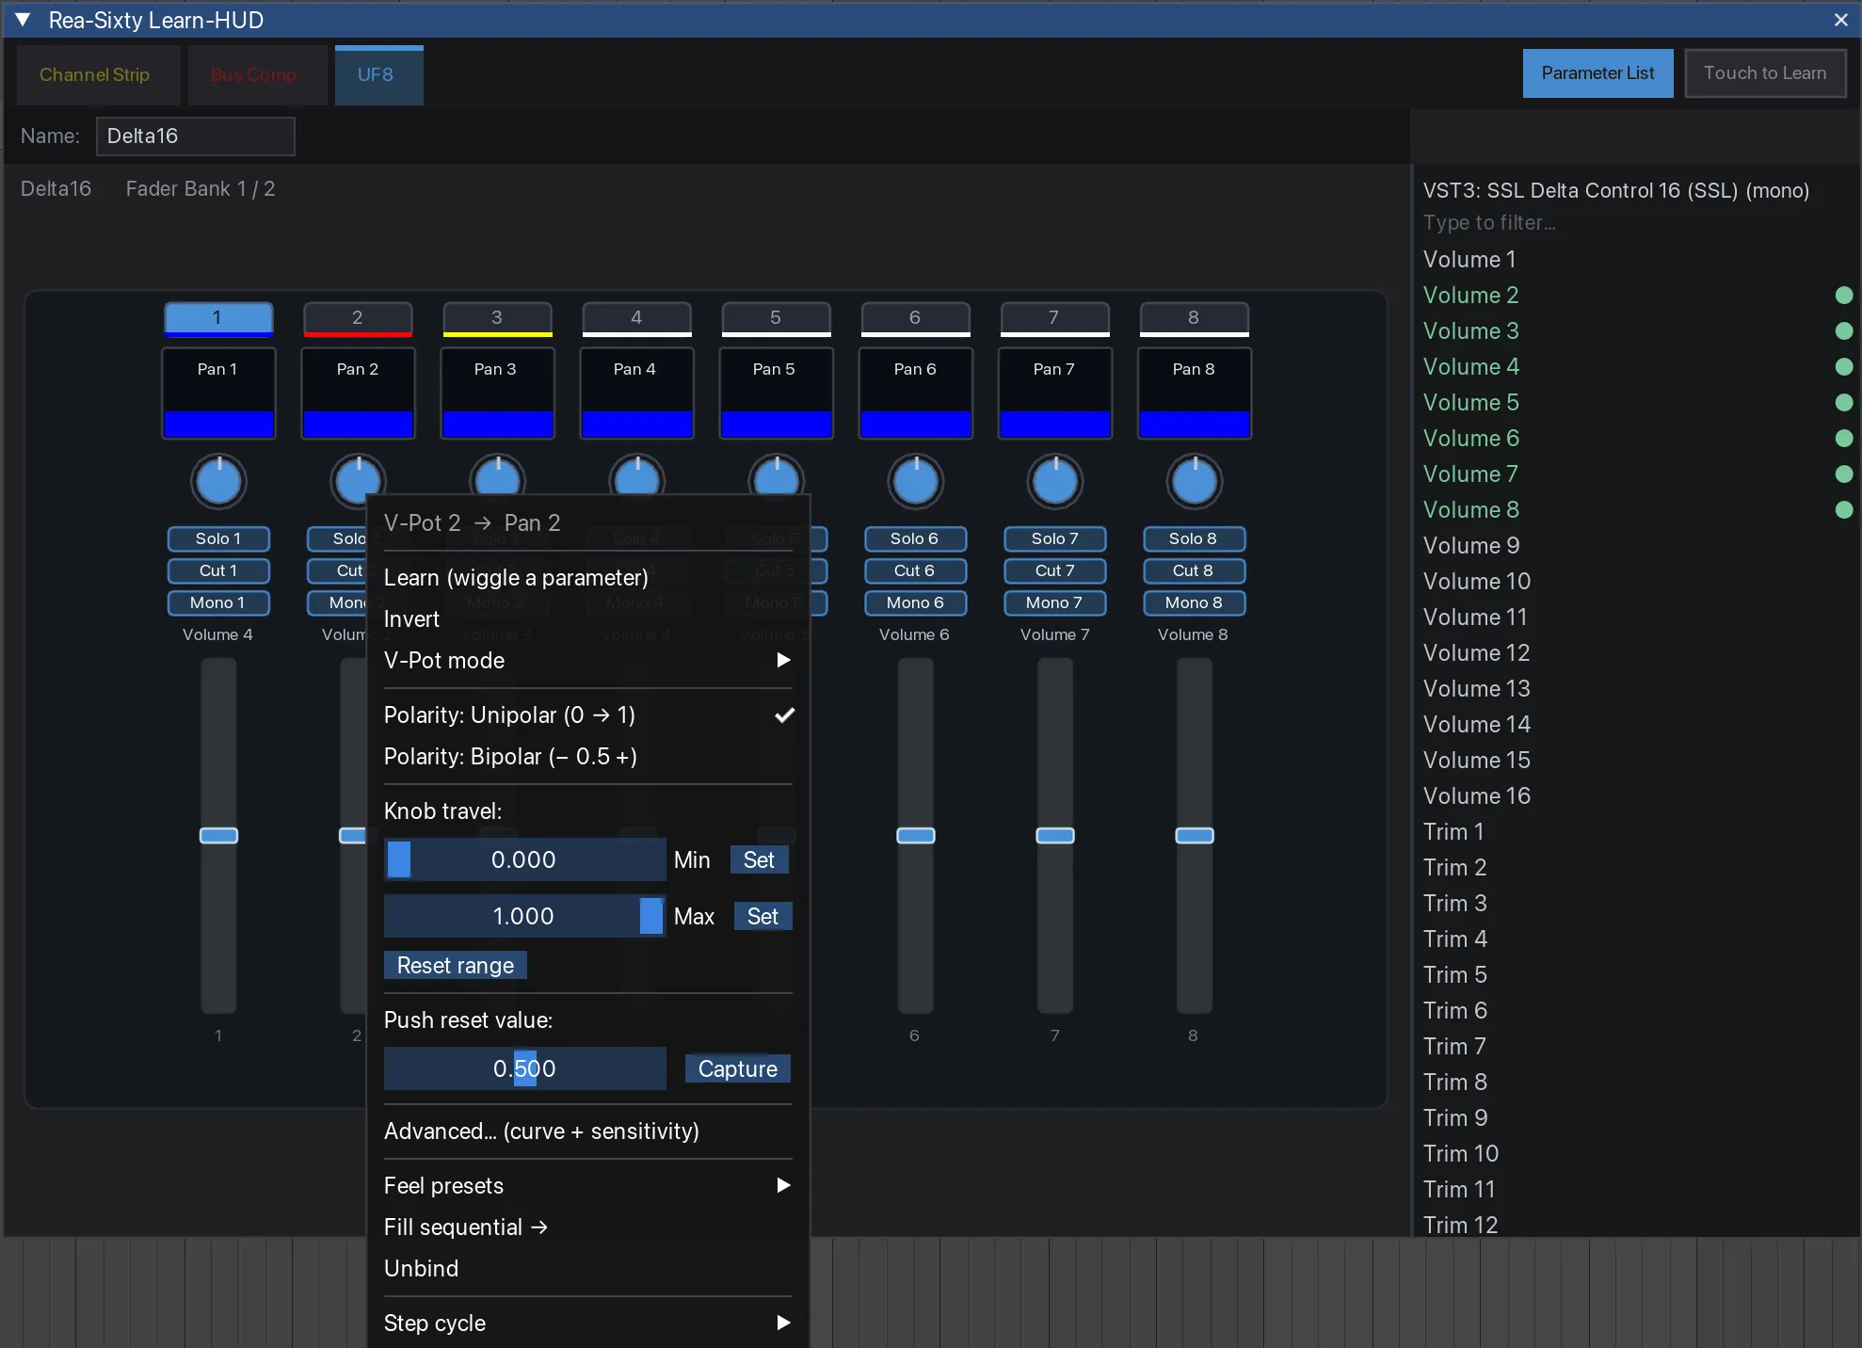The width and height of the screenshot is (1862, 1348).
Task: Click the channel 1 fader handle
Action: [218, 836]
